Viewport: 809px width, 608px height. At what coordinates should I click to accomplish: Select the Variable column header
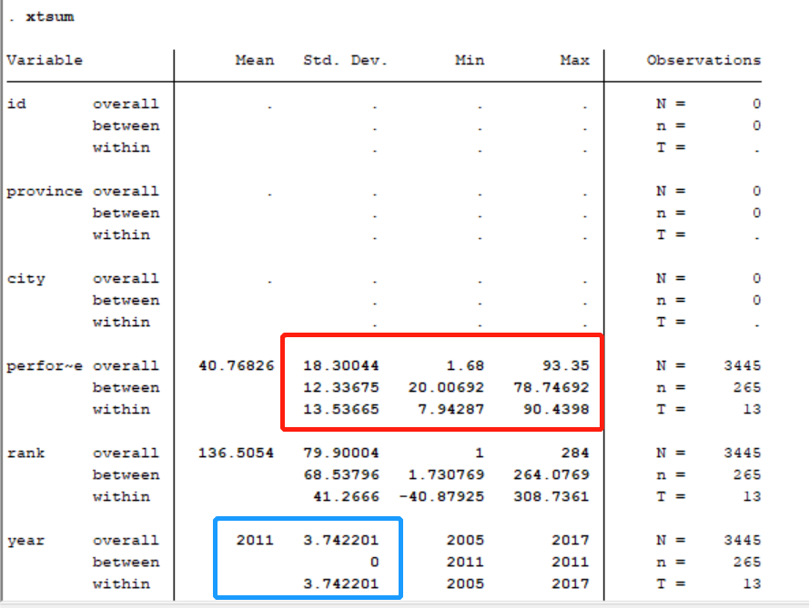45,60
